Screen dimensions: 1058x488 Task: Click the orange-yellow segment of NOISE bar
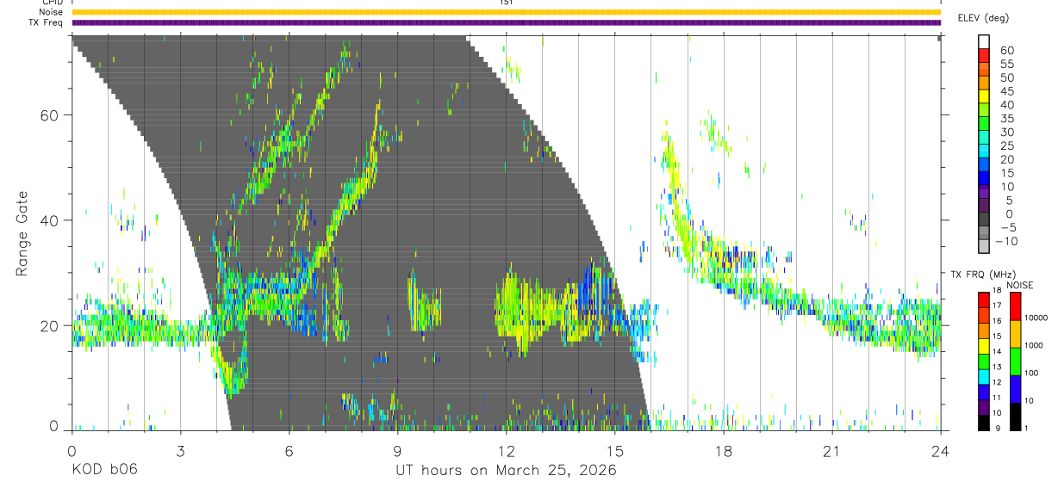(x=1015, y=334)
